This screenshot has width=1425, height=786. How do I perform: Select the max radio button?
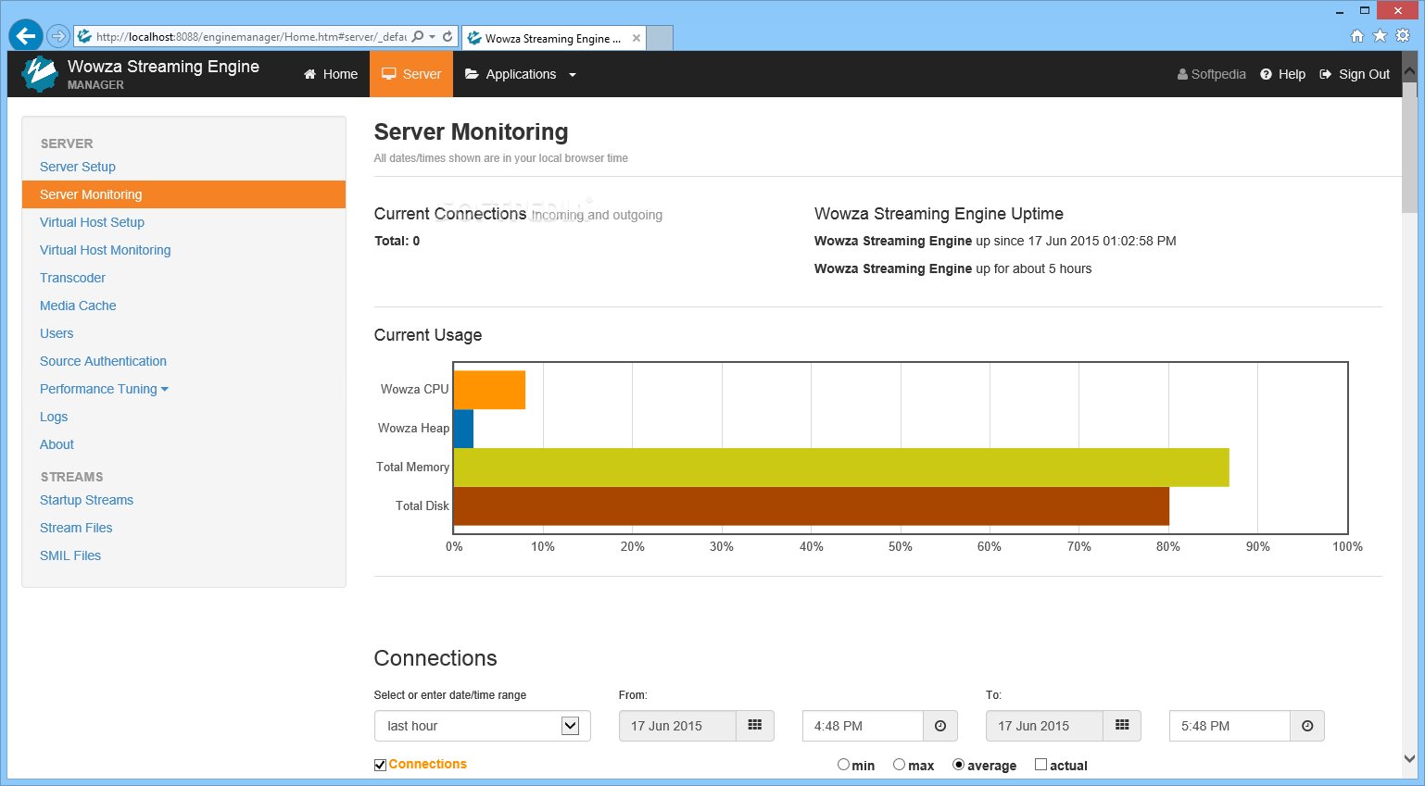[899, 765]
